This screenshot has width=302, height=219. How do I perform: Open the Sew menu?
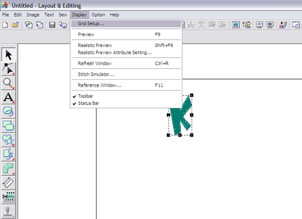point(63,15)
